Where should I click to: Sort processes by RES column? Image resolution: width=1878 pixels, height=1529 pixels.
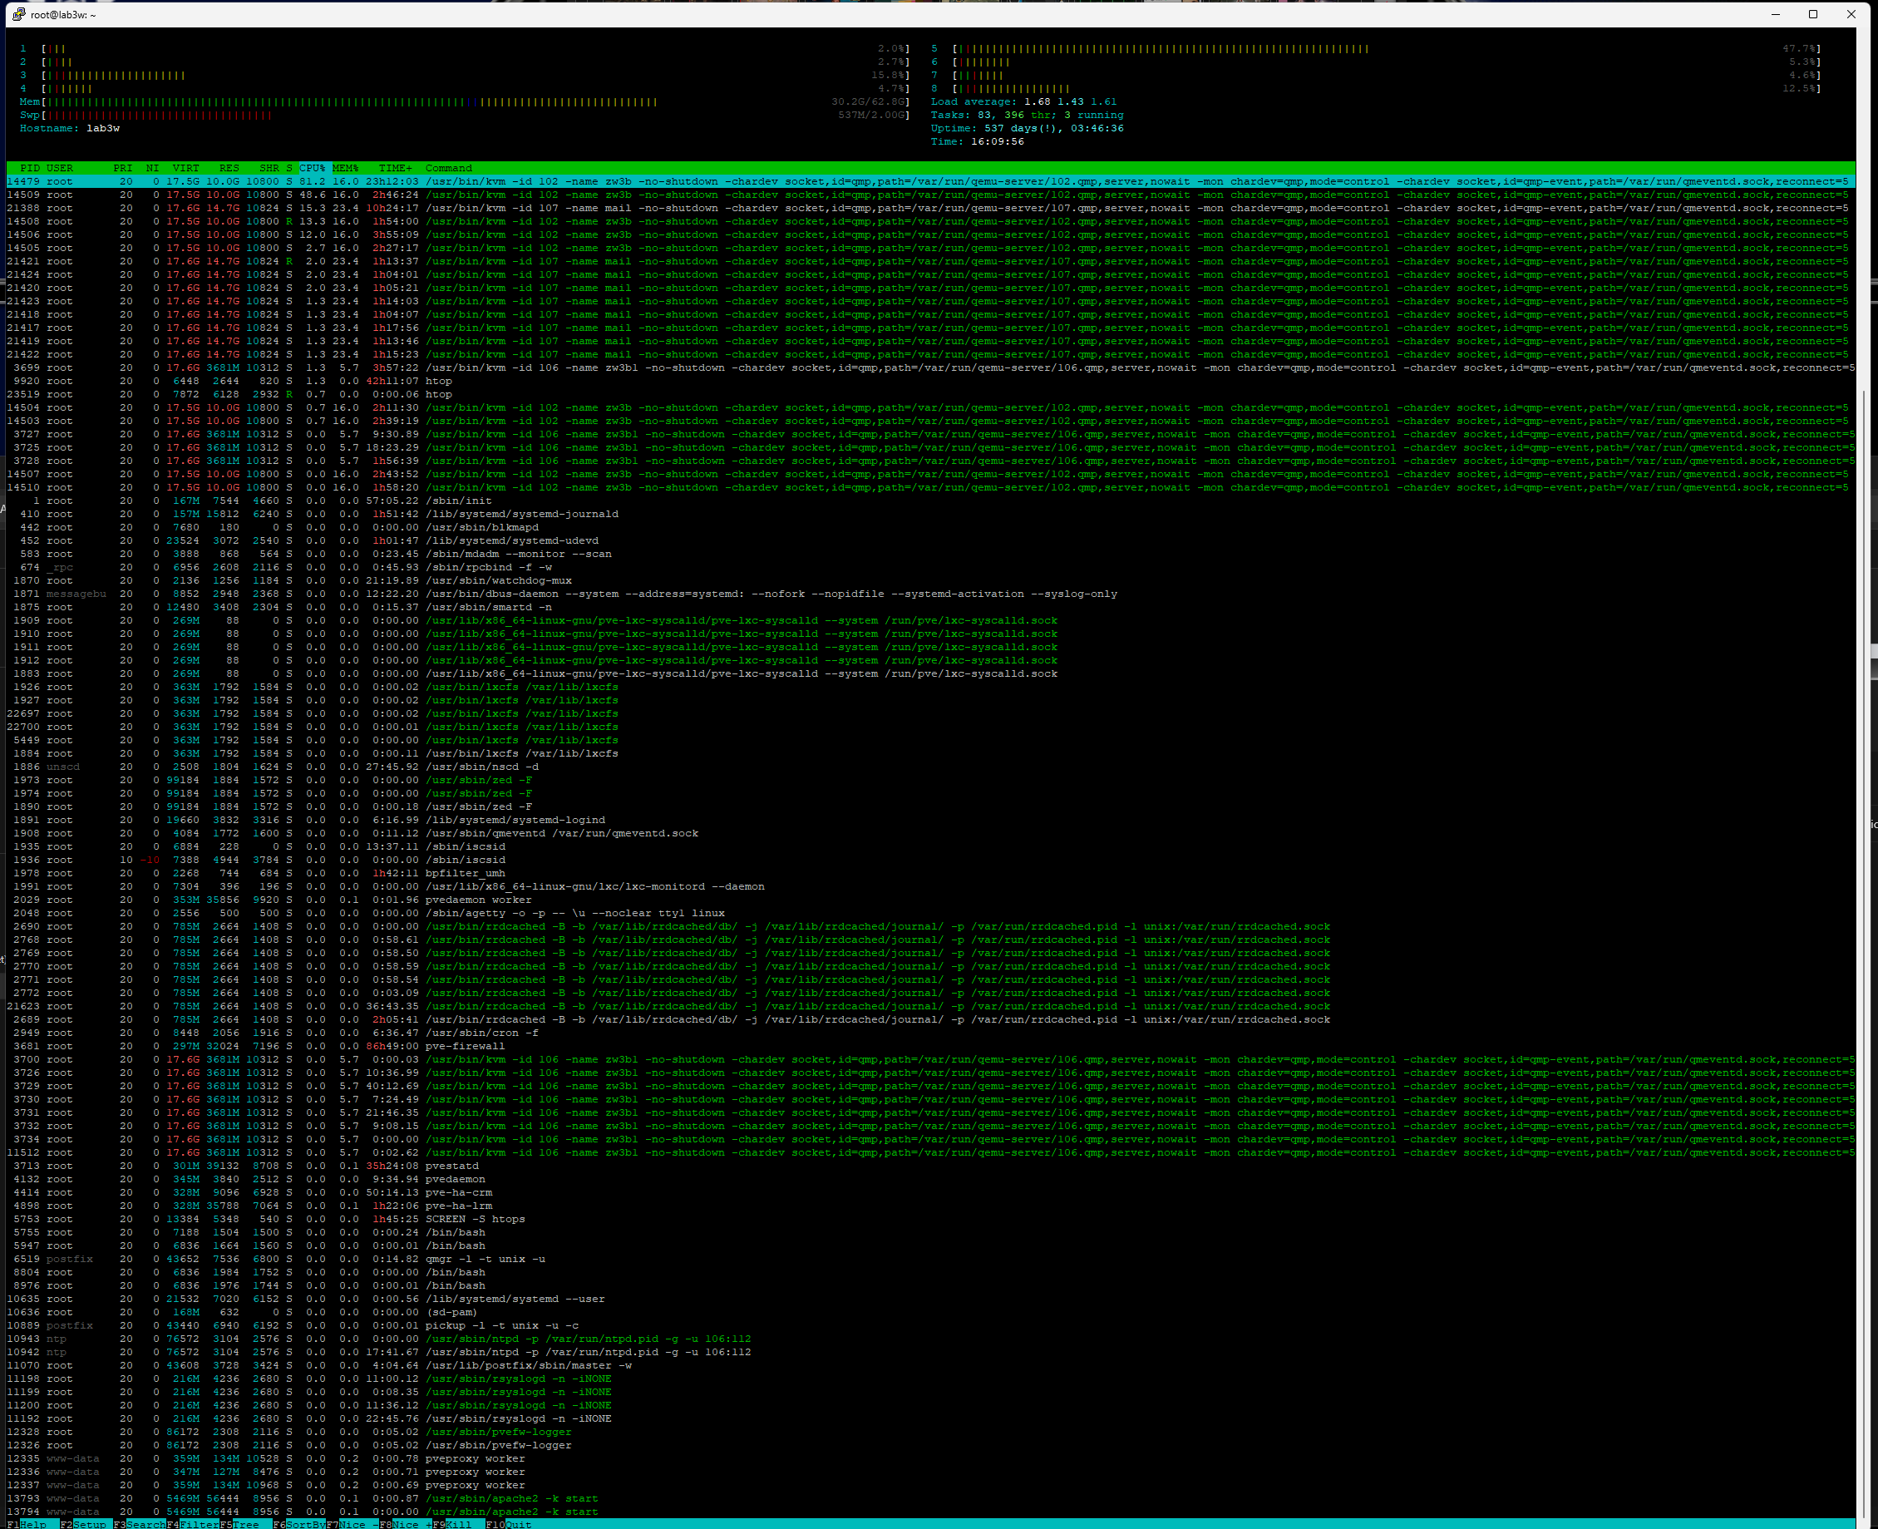coord(229,168)
